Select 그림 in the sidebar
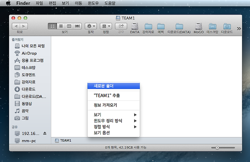The image size is (250, 162). pos(30,118)
